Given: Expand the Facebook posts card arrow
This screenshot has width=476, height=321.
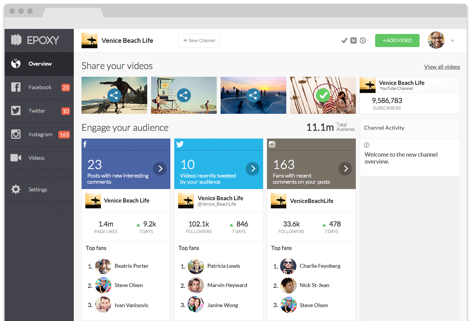Looking at the screenshot, I should coord(160,169).
